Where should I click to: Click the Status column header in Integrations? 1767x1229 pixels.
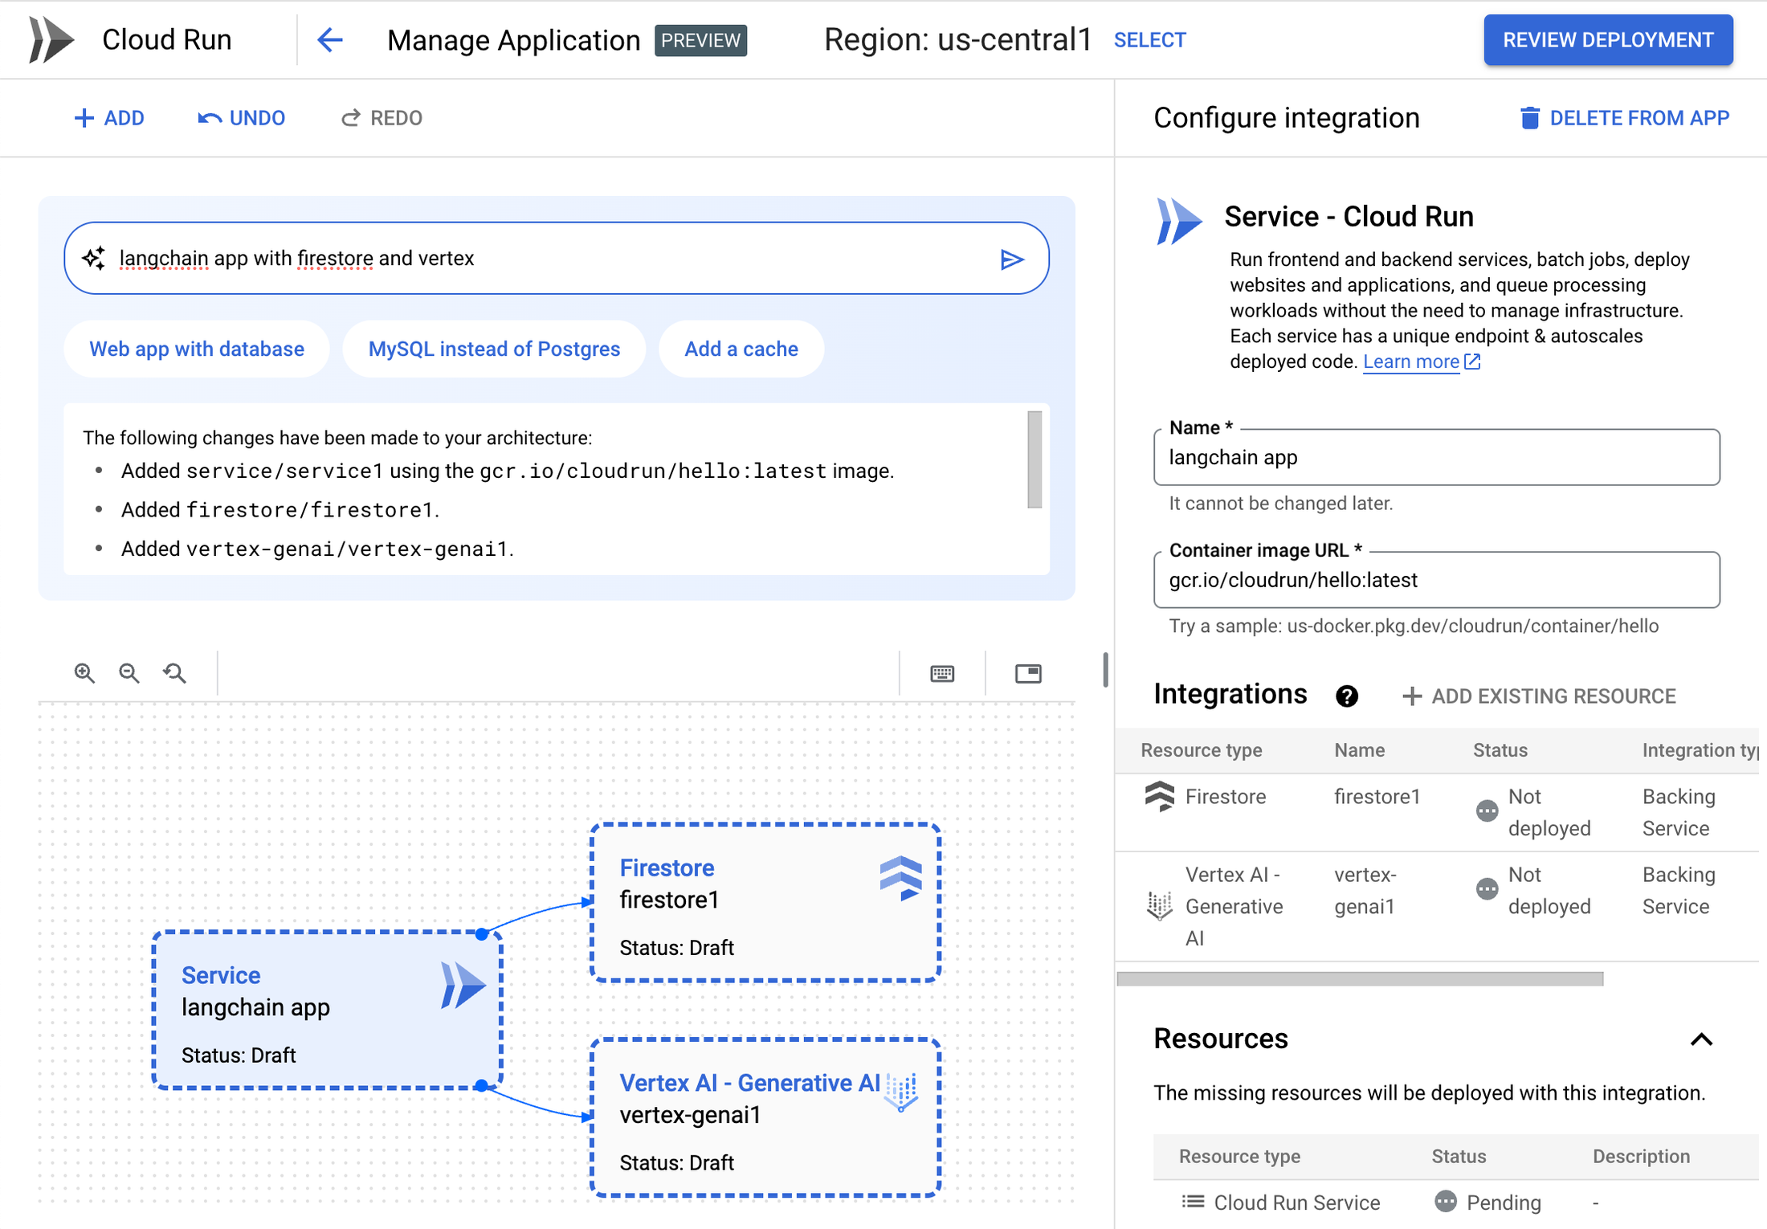(x=1500, y=750)
